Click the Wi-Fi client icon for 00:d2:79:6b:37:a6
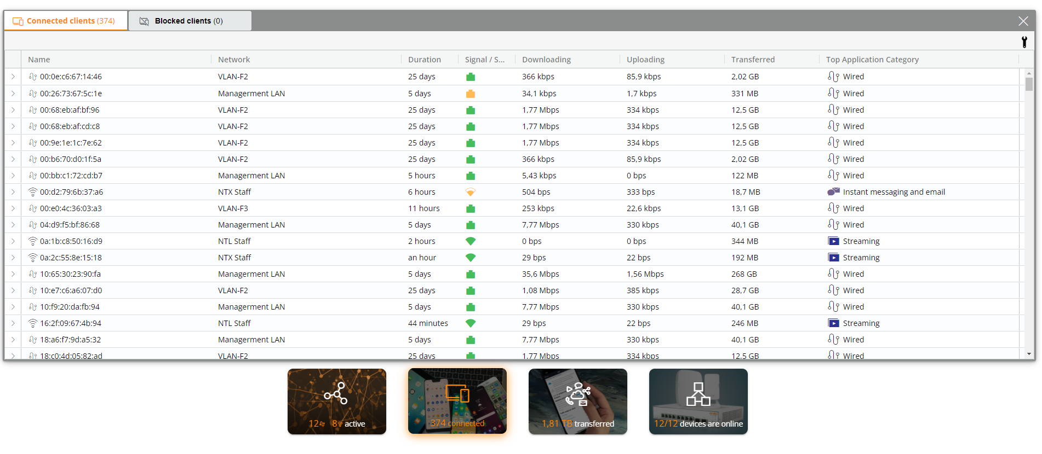This screenshot has width=1042, height=454. tap(33, 192)
